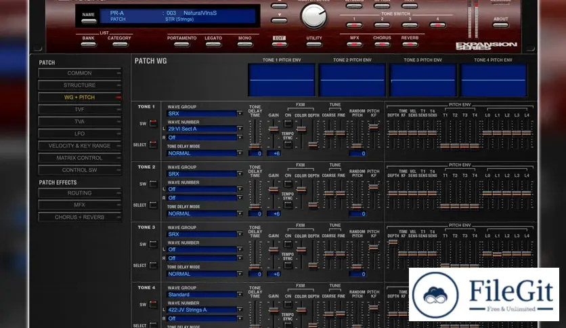
Task: Open the ABOUT screen
Action: pos(500,25)
